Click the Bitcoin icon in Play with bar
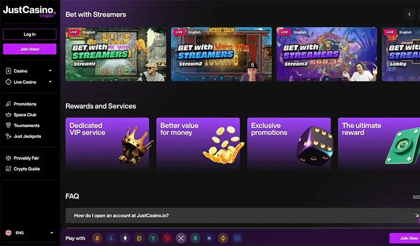 pos(97,238)
